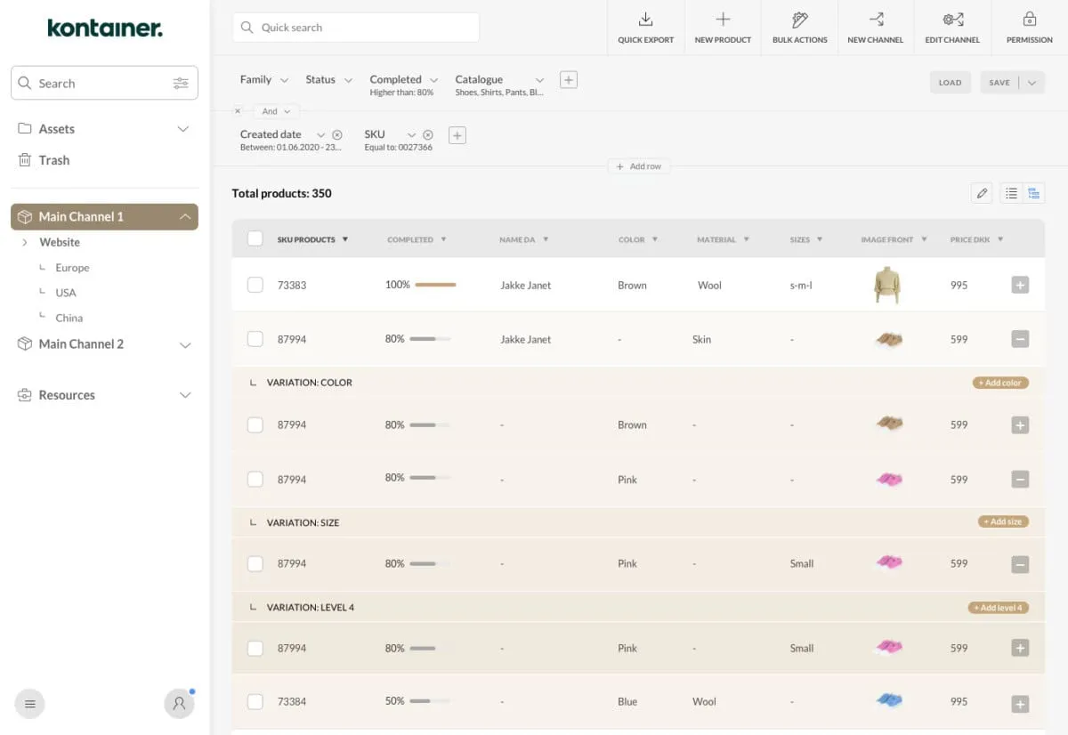The image size is (1068, 735).
Task: Open the China channel under Website
Action: (x=69, y=318)
